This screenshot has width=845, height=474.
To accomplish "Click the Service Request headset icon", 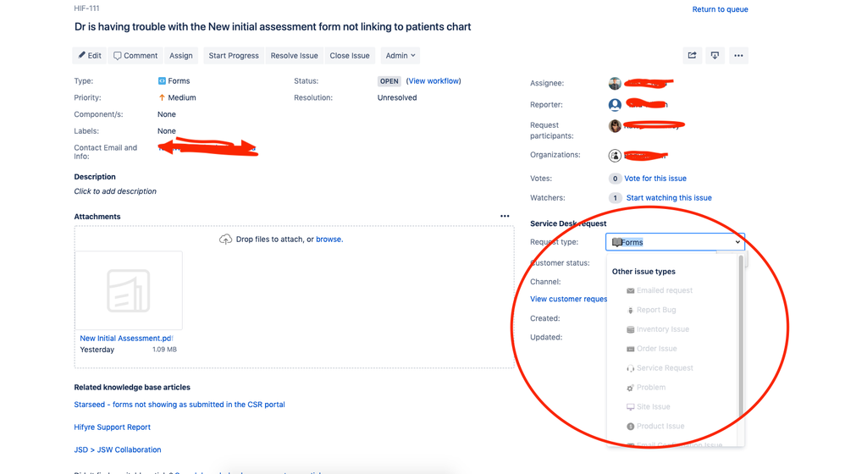I will tap(631, 368).
